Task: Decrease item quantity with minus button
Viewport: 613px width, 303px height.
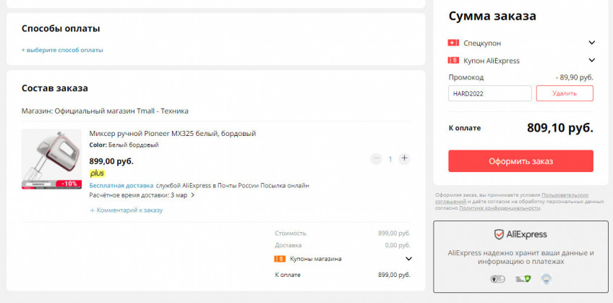Action: tap(376, 158)
